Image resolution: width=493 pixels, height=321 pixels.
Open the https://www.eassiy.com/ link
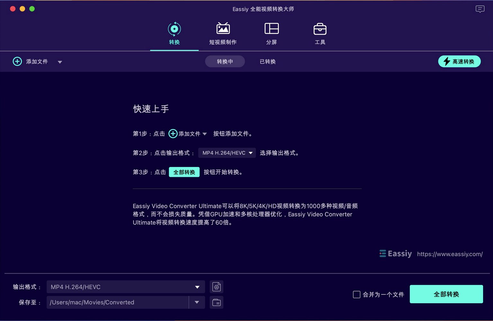pyautogui.click(x=450, y=254)
